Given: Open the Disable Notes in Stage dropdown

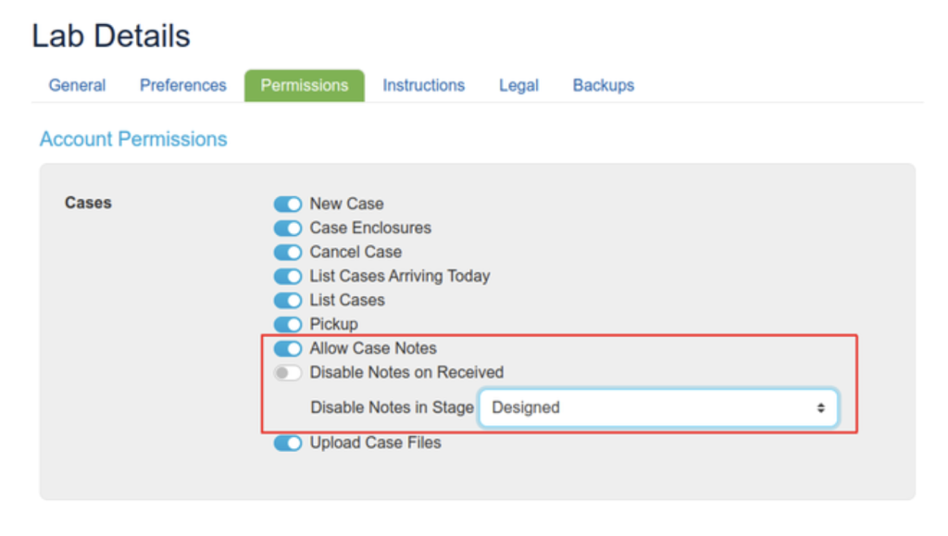Looking at the screenshot, I should point(657,407).
